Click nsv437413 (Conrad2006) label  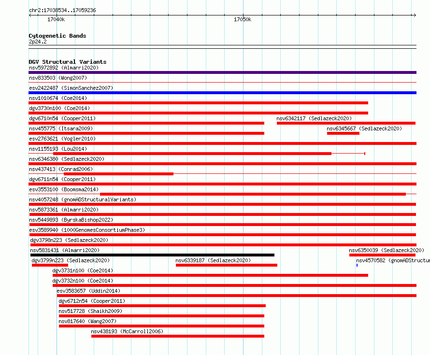pos(61,169)
